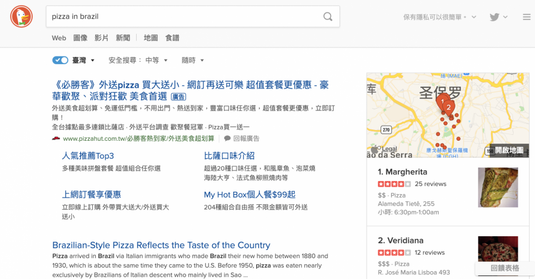Click the 廣告 ad badge

tap(178, 97)
